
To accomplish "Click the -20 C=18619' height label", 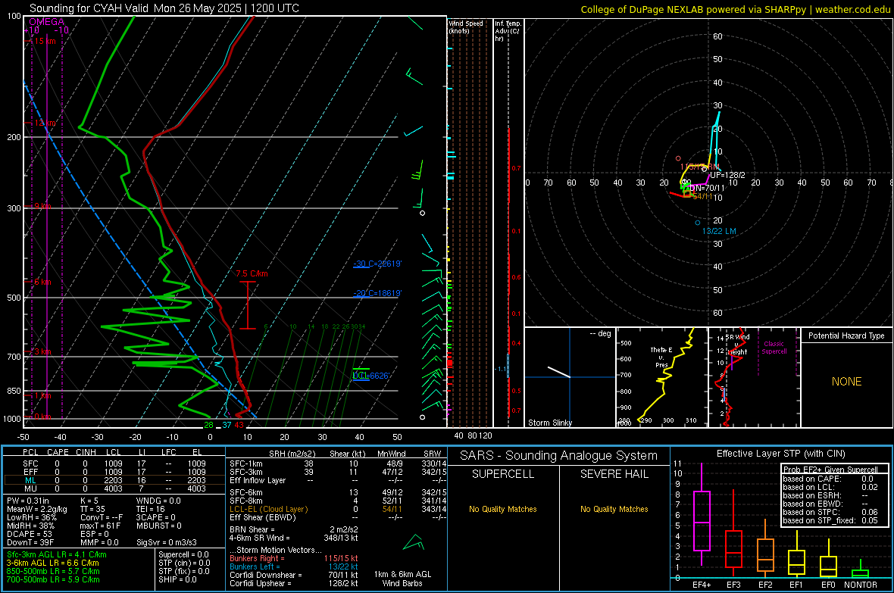I will [x=377, y=293].
